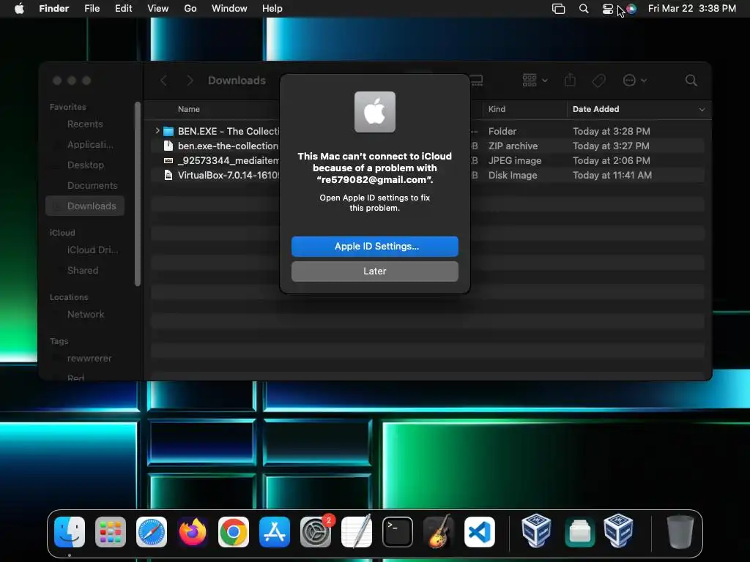
Task: Select Recents in Finder sidebar
Action: (85, 124)
